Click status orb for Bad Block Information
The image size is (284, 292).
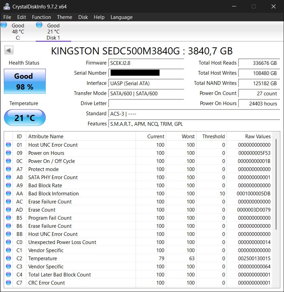pyautogui.click(x=8, y=194)
